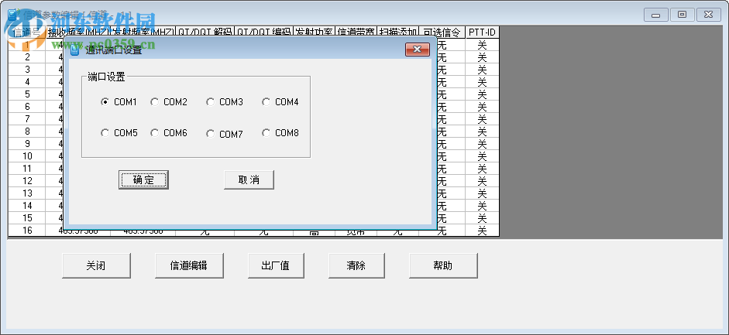Screen dimensions: 729x335
Task: Cancel port dialog via 取消 button
Action: click(249, 180)
